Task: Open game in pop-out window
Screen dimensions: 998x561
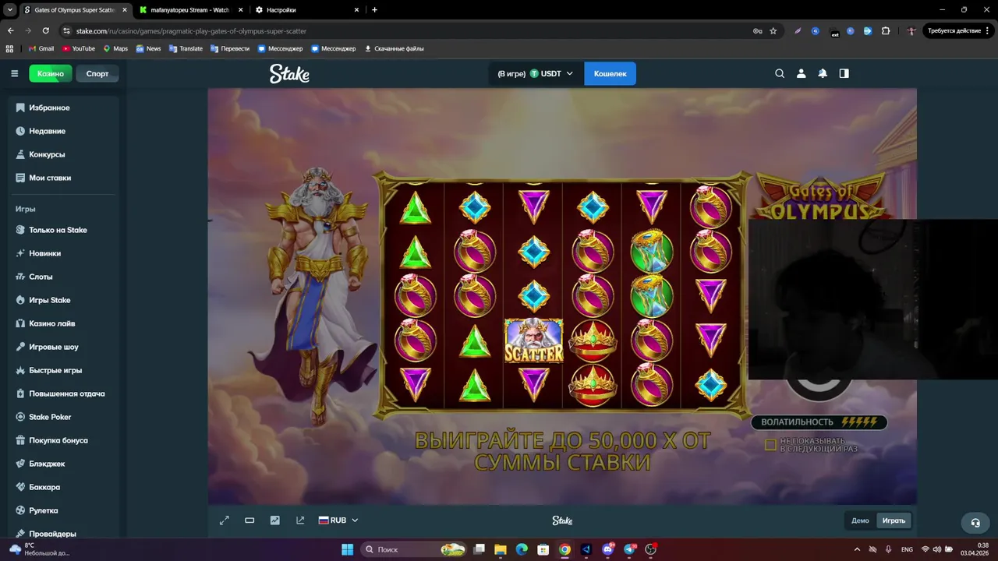Action: tap(300, 520)
